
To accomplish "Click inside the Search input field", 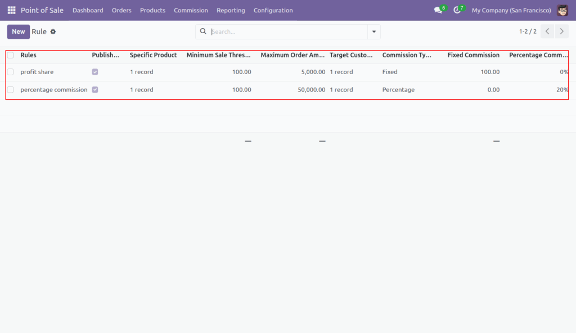I will [x=281, y=31].
